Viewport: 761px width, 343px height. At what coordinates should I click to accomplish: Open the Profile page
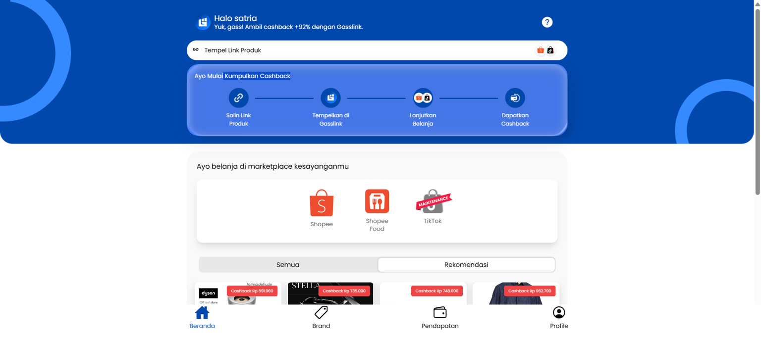click(x=559, y=317)
